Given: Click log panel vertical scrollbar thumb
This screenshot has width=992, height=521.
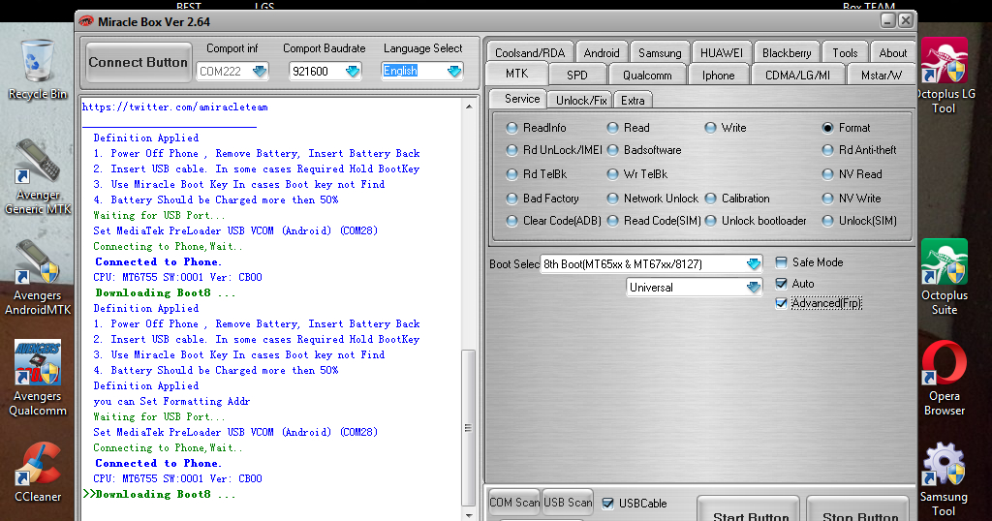Looking at the screenshot, I should point(468,427).
